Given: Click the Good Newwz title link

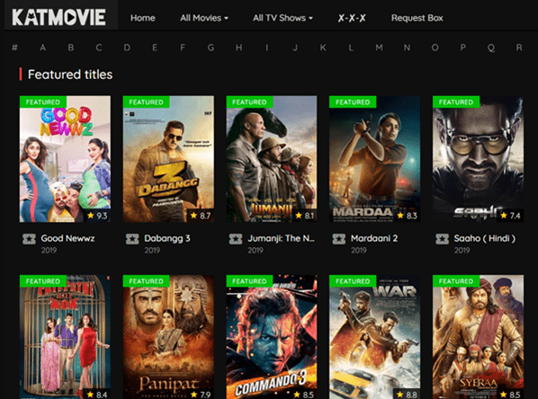Looking at the screenshot, I should pos(67,238).
